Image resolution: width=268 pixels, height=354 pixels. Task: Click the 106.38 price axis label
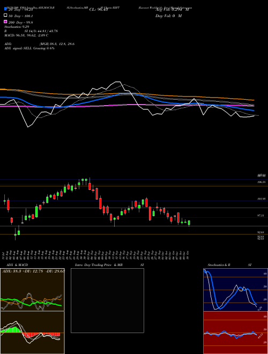261,182
